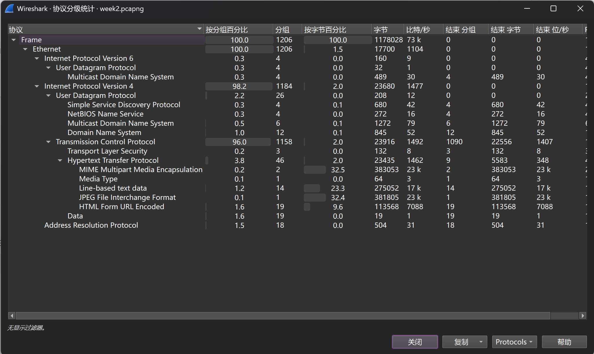Open the Protocols dropdown button
Image resolution: width=594 pixels, height=354 pixels.
click(514, 342)
